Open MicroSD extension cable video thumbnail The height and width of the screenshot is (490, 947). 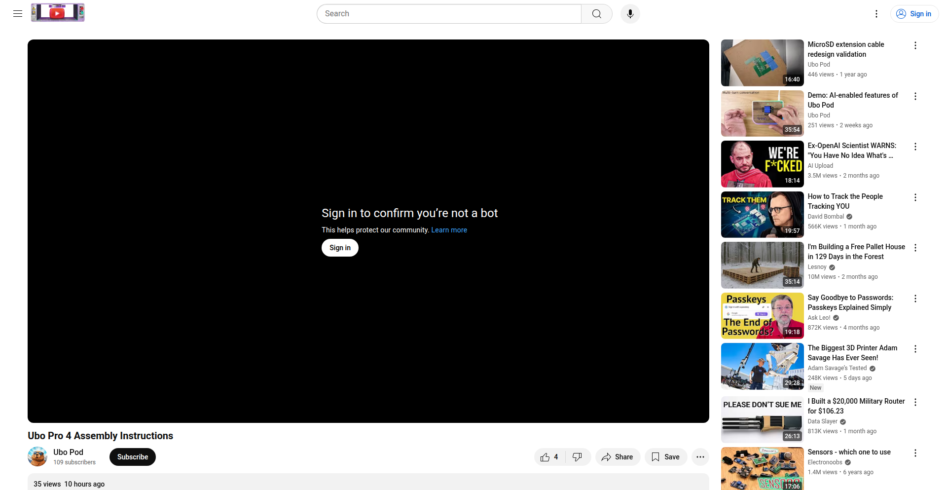[x=763, y=63]
